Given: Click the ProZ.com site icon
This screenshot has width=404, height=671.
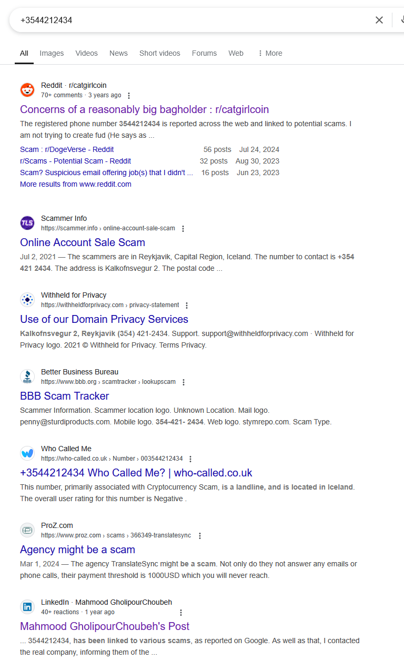Looking at the screenshot, I should [x=27, y=530].
